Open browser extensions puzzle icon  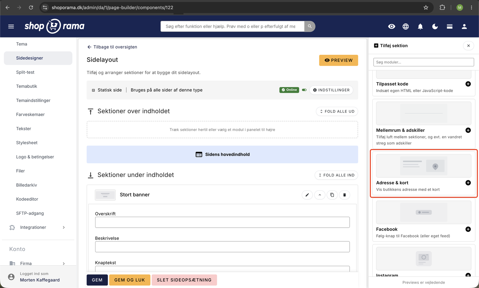pyautogui.click(x=442, y=8)
